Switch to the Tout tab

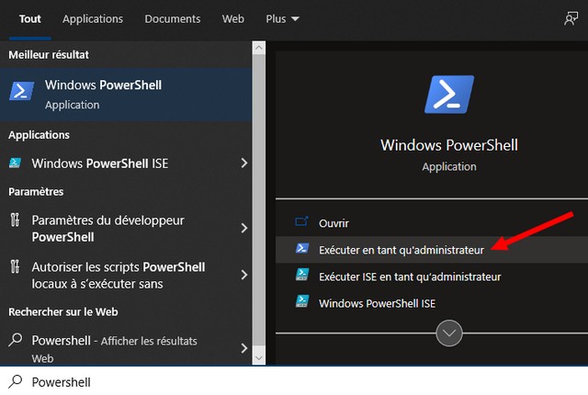click(30, 18)
